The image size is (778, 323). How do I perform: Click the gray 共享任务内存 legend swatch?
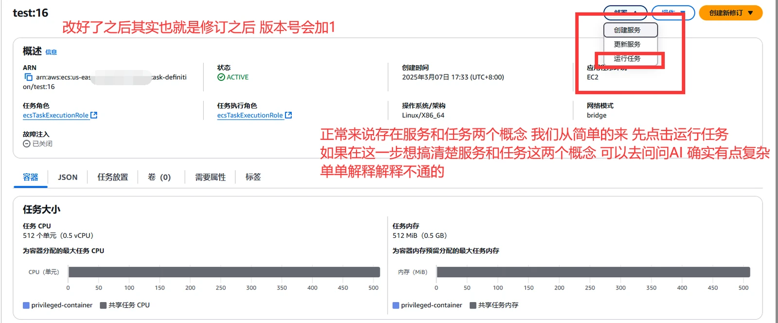pyautogui.click(x=473, y=305)
